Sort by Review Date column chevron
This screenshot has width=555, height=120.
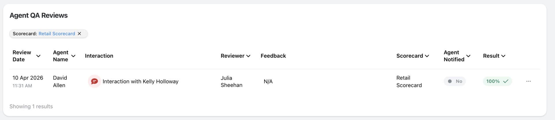[x=38, y=56]
